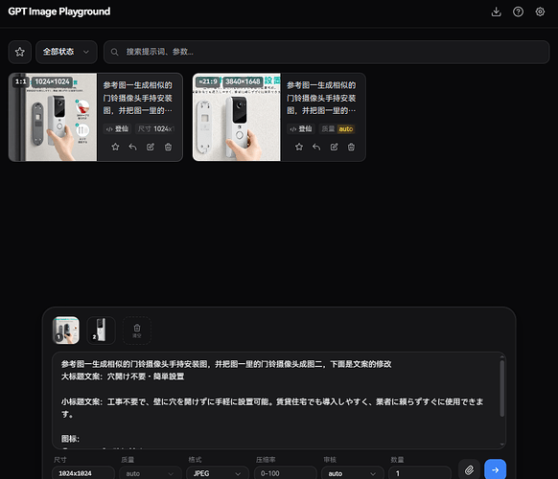Viewport: 558px width, 479px height.
Task: Star the 3840×1648 result card
Action: 299,147
